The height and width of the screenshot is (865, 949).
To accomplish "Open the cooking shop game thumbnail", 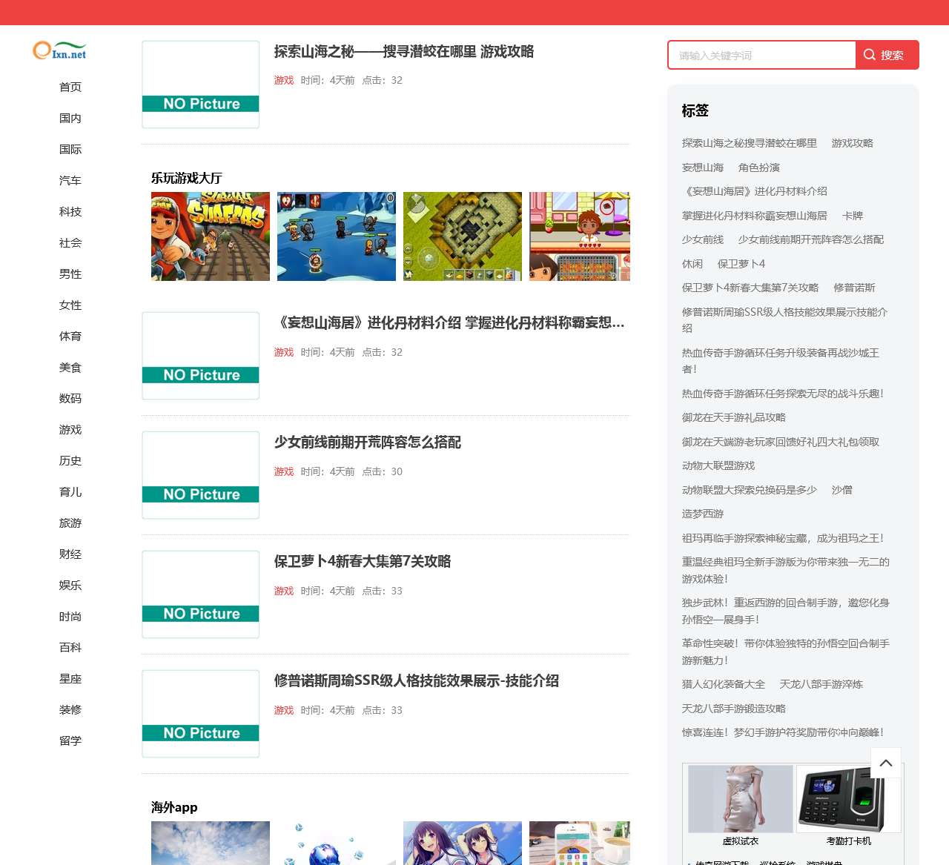I will click(580, 236).
